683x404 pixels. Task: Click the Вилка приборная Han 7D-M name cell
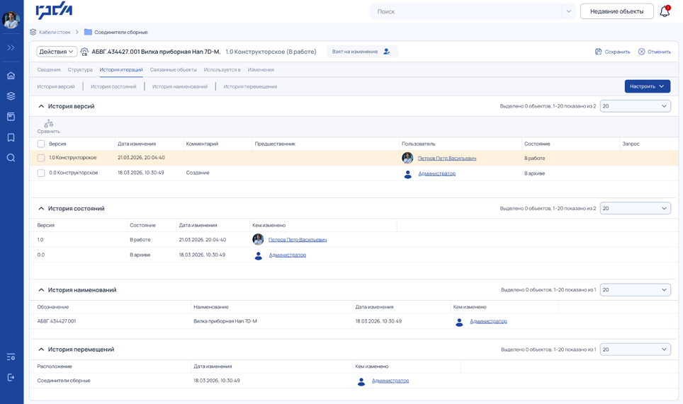click(x=225, y=321)
